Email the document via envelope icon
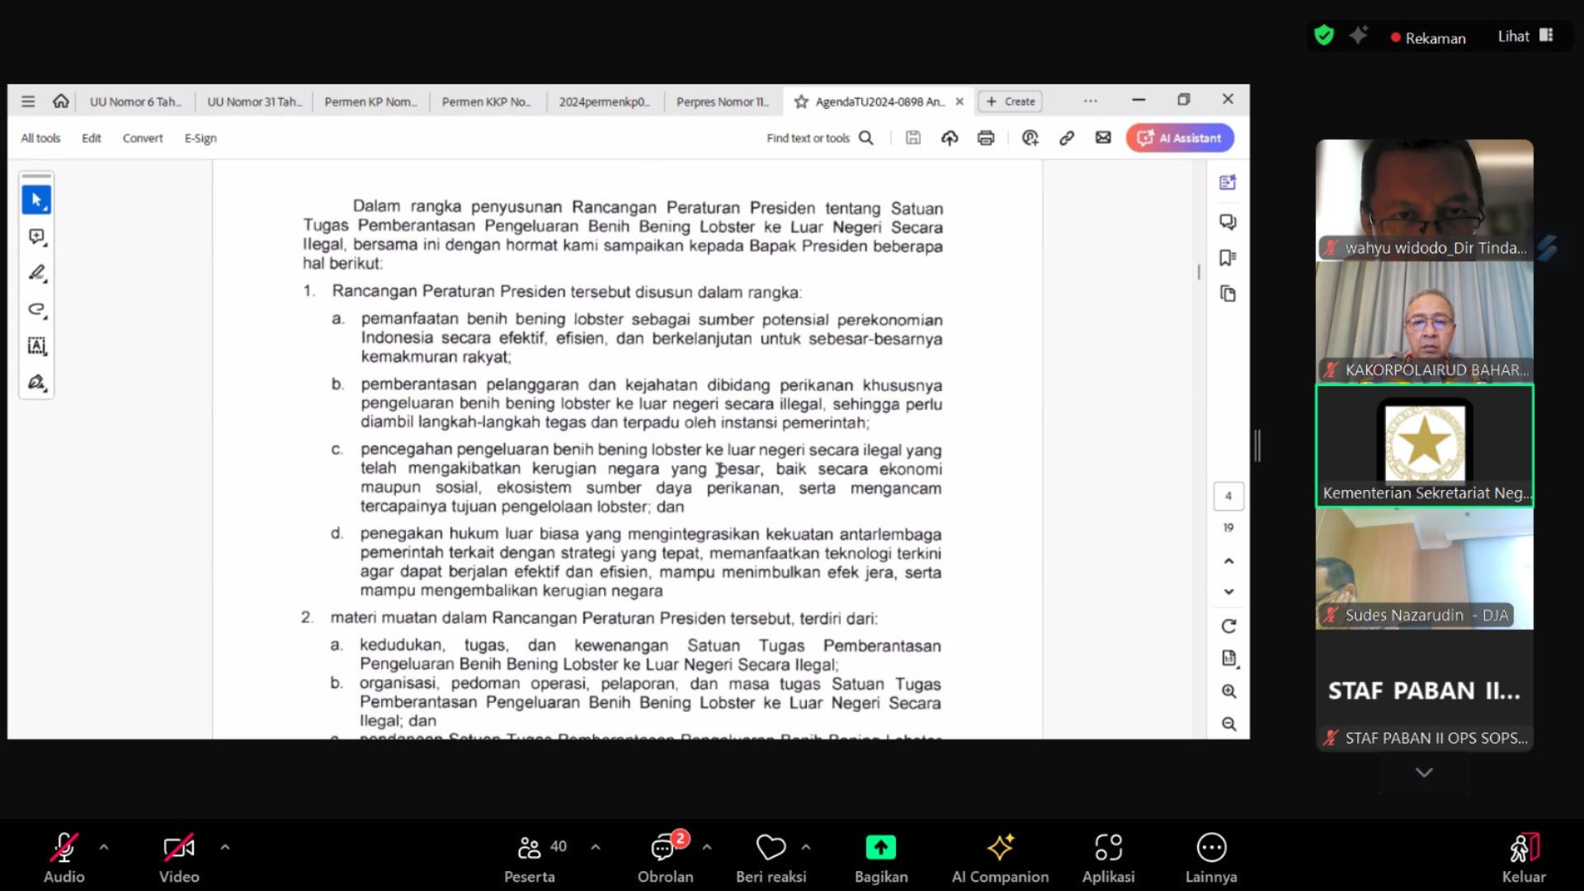This screenshot has height=891, width=1584. click(1103, 138)
